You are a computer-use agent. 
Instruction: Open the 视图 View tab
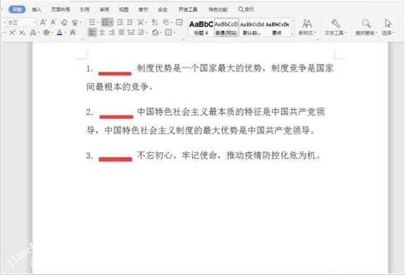click(x=124, y=10)
